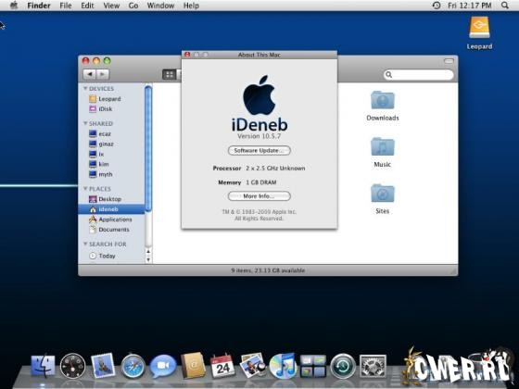Open Spotlight search magnifier in menu bar
Image resolution: width=519 pixels, height=389 pixels.
coord(505,6)
